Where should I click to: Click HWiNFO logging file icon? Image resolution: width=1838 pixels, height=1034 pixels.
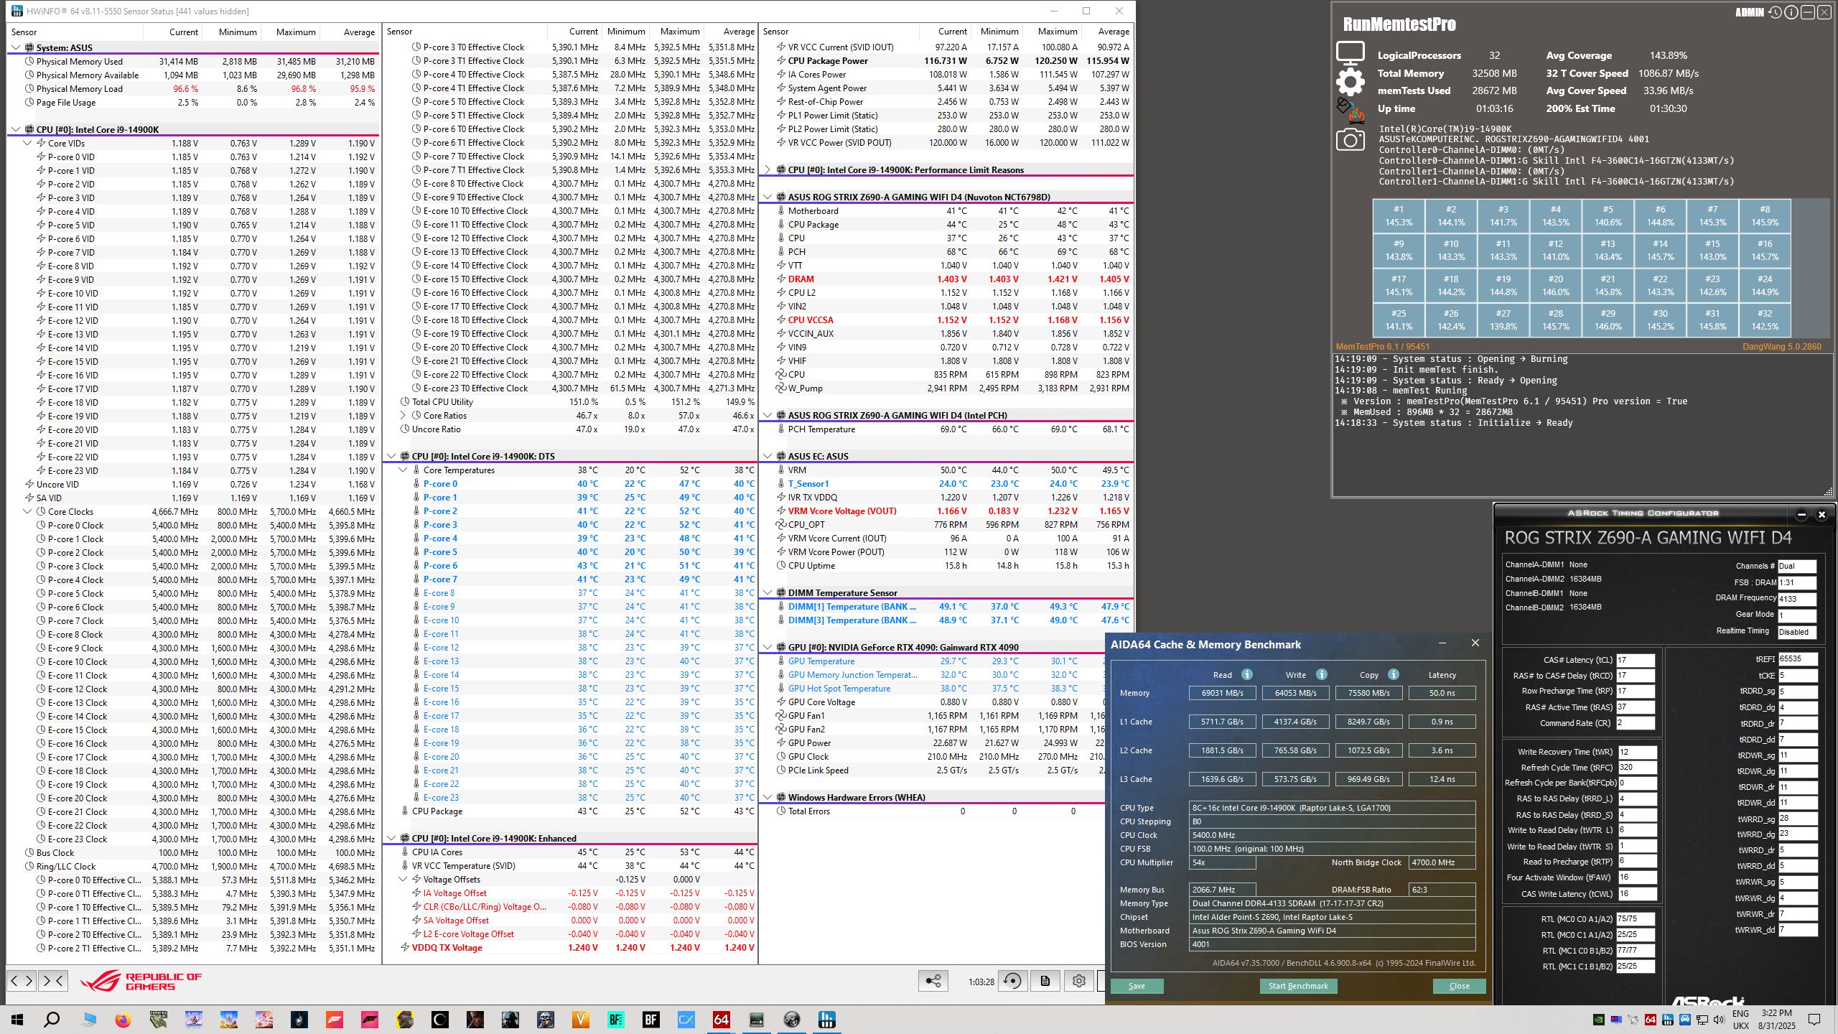tap(1045, 981)
